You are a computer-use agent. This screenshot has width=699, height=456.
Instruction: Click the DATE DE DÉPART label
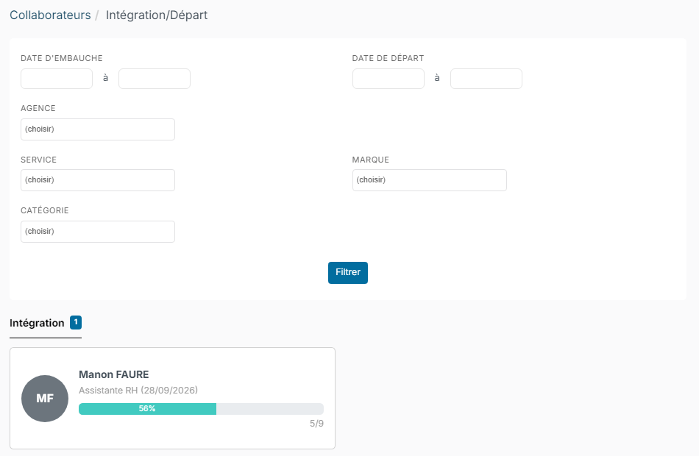coord(388,58)
